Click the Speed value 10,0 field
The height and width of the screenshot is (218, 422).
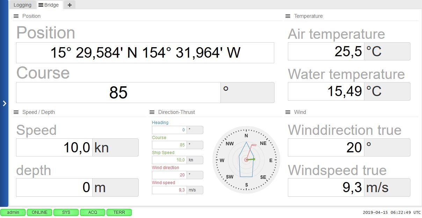pyautogui.click(x=54, y=147)
